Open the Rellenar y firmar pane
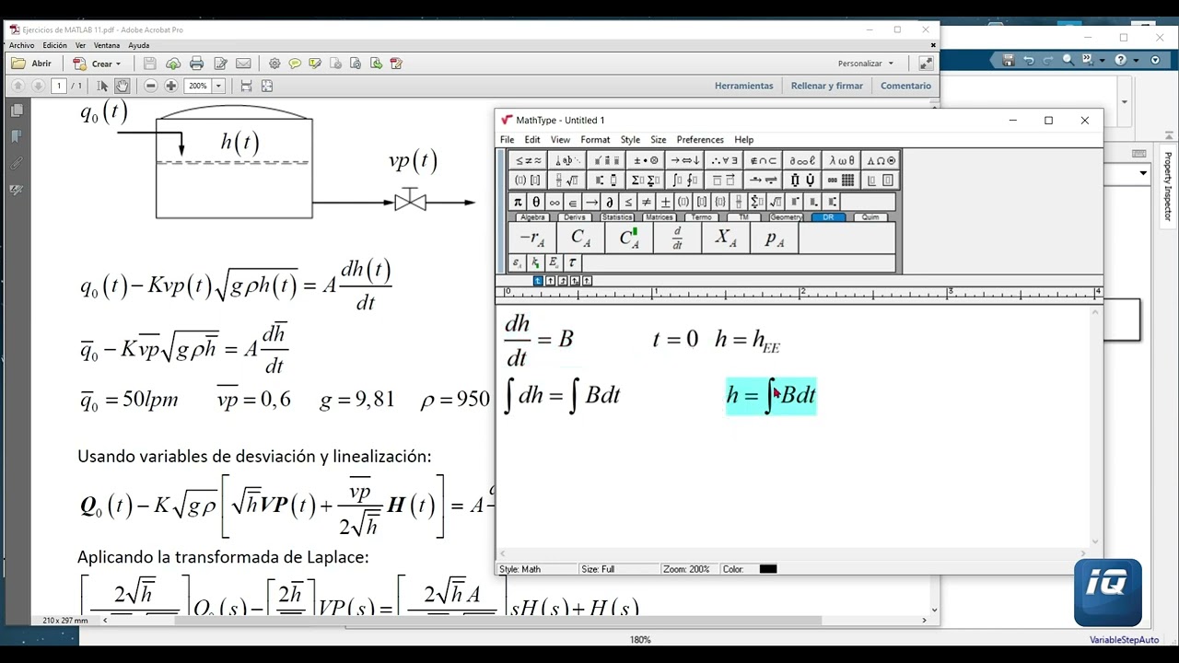The width and height of the screenshot is (1179, 663). click(827, 86)
